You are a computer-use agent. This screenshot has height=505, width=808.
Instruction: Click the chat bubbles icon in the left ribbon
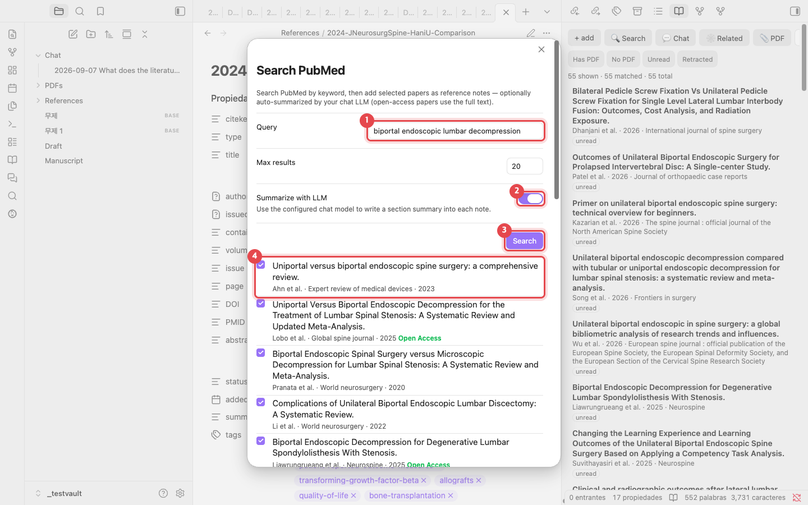click(x=12, y=178)
